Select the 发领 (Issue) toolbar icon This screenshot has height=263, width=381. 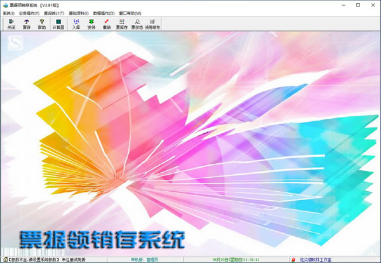(91, 24)
